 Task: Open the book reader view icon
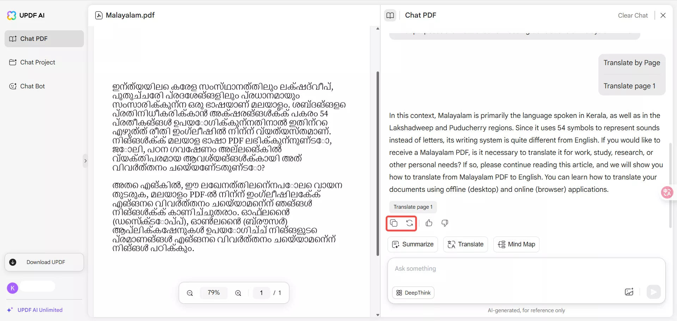click(x=390, y=15)
